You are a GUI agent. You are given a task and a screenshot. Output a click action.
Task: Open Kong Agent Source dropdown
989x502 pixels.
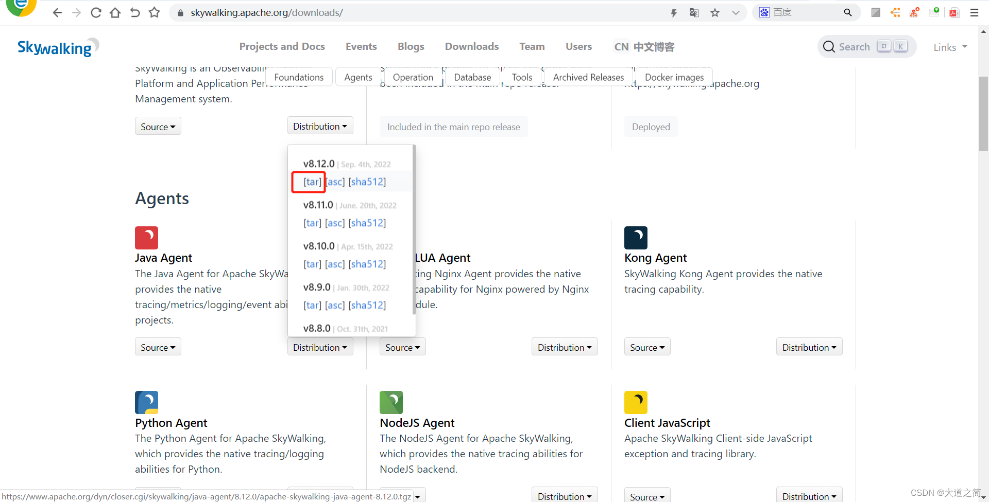[x=647, y=347]
